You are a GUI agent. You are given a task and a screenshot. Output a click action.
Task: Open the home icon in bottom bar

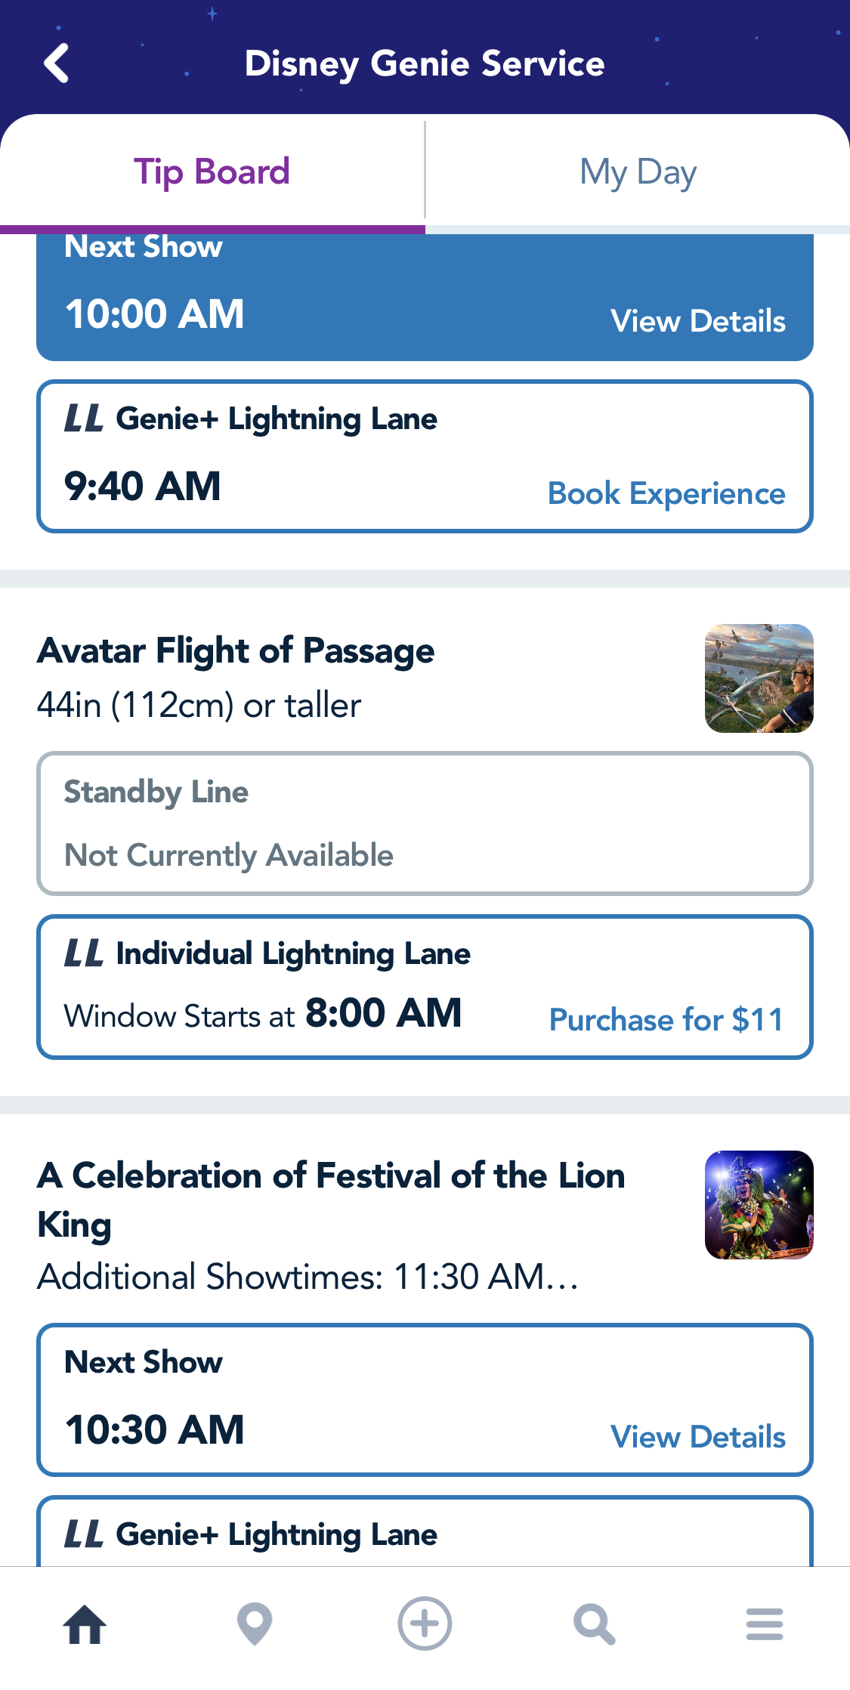click(x=85, y=1624)
